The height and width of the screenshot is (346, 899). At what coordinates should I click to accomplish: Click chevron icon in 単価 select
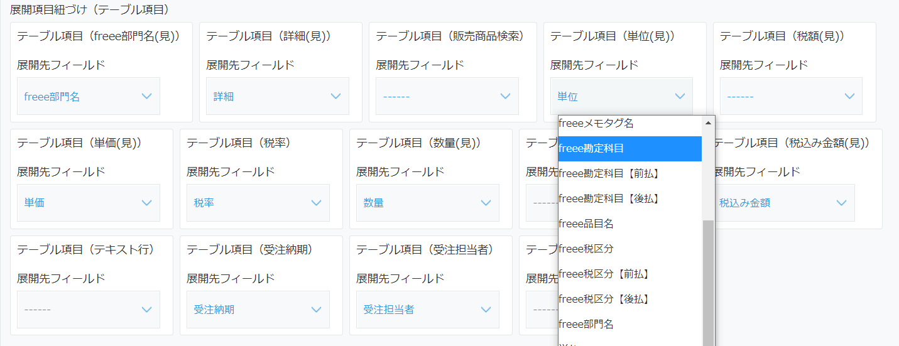pos(146,203)
